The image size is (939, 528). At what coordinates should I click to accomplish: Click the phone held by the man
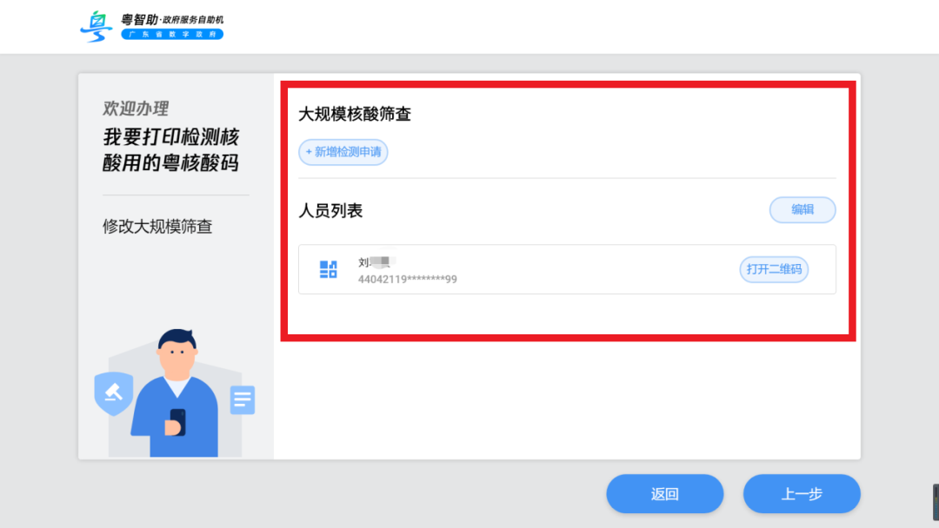pyautogui.click(x=176, y=421)
